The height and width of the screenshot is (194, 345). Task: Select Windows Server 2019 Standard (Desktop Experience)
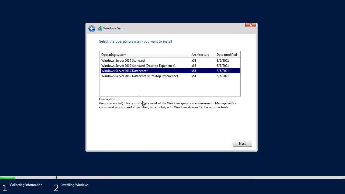pos(170,66)
